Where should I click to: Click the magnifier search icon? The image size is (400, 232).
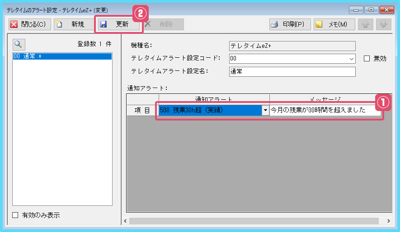tap(19, 44)
